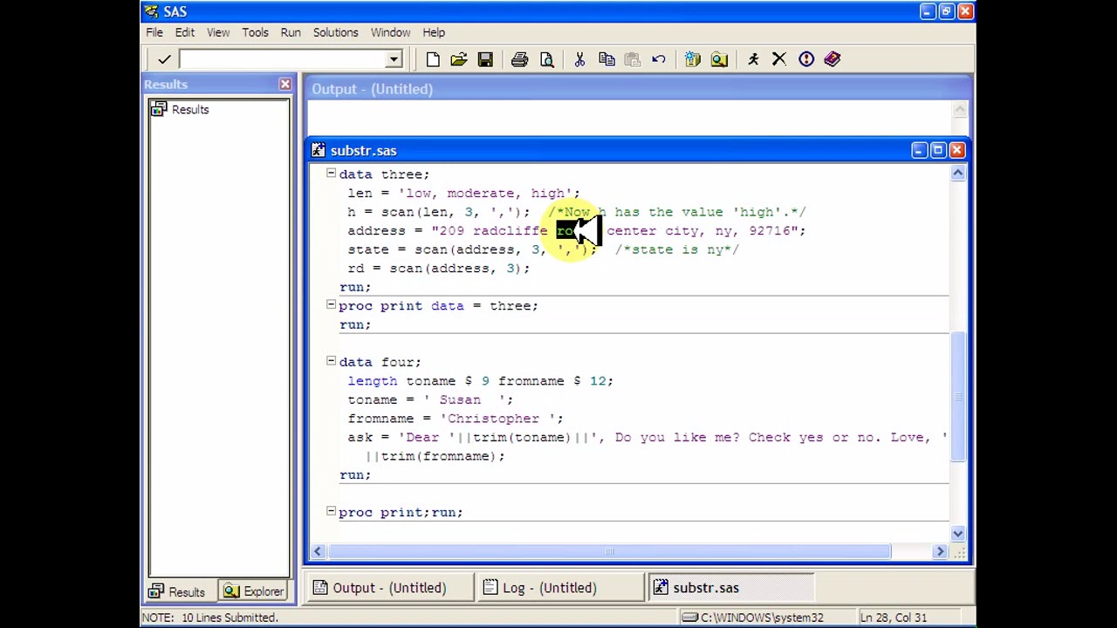Click the Undo icon
The height and width of the screenshot is (628, 1117).
pyautogui.click(x=659, y=59)
